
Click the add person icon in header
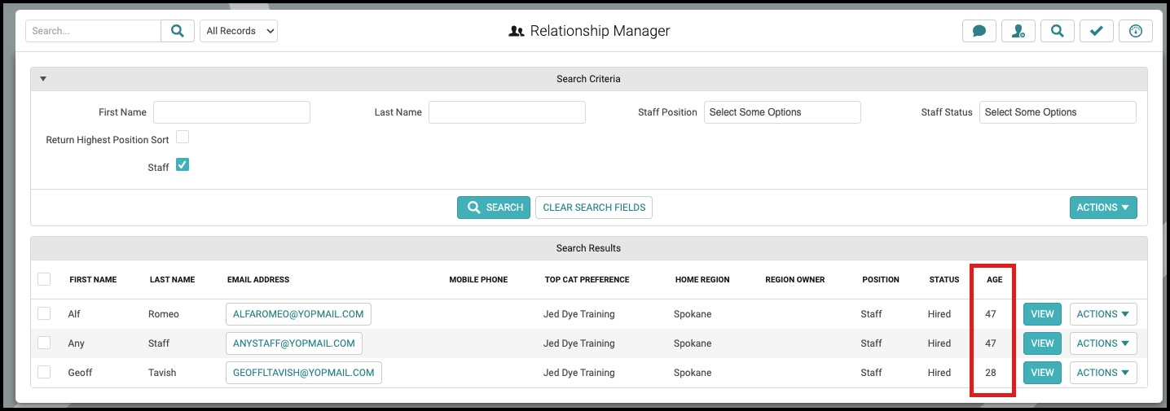(x=1018, y=31)
